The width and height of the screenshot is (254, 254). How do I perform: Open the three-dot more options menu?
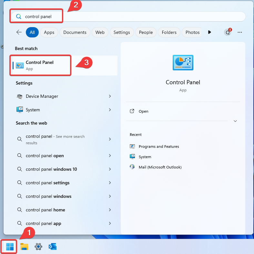pos(239,32)
